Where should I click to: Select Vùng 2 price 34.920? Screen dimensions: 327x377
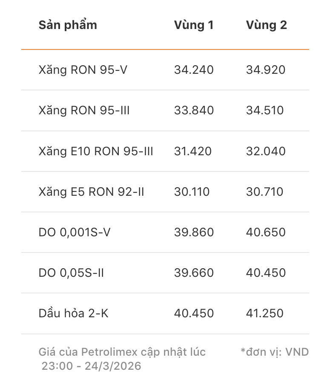click(266, 70)
